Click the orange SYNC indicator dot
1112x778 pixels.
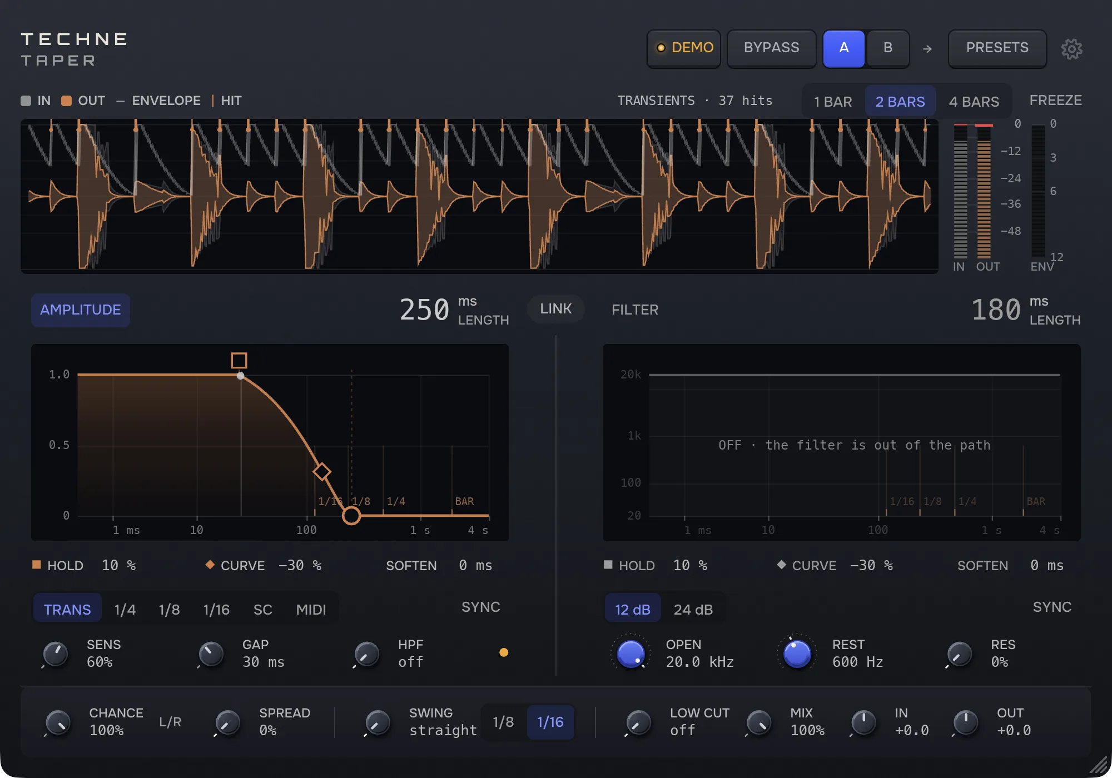pos(504,652)
